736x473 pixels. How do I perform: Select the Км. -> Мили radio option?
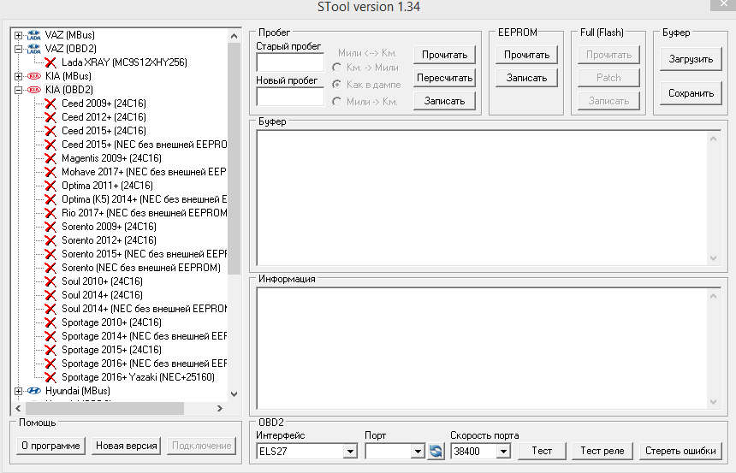(337, 68)
